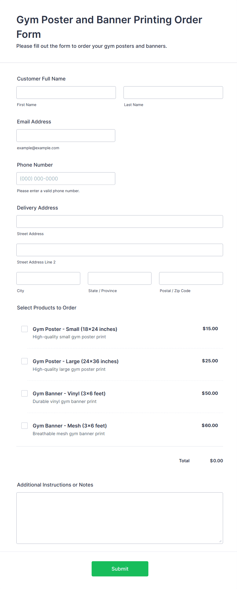This screenshot has height=589, width=237.
Task: Select the State / Province field
Action: tap(120, 278)
